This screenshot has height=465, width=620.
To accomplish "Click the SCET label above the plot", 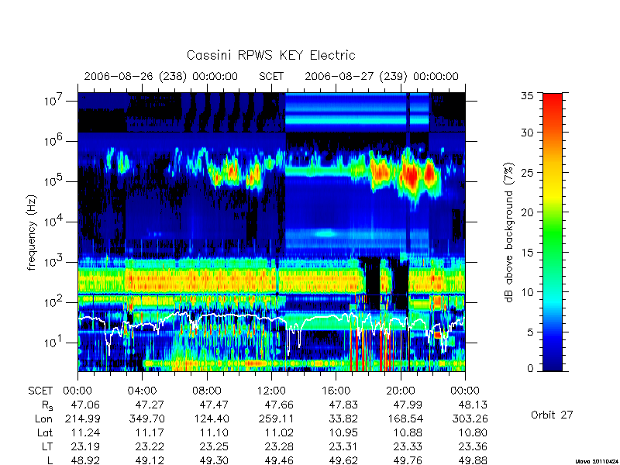I will (x=271, y=76).
